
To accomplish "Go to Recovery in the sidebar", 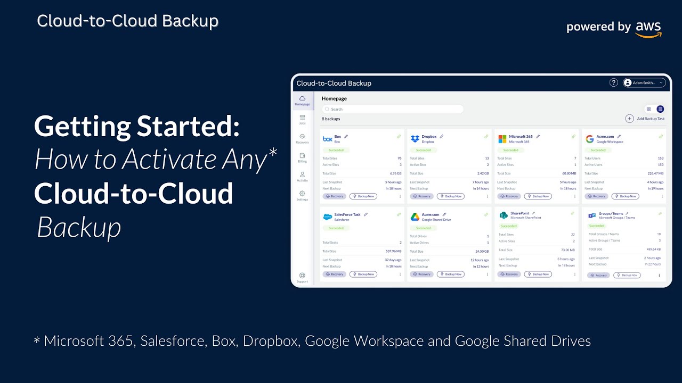I will point(302,139).
